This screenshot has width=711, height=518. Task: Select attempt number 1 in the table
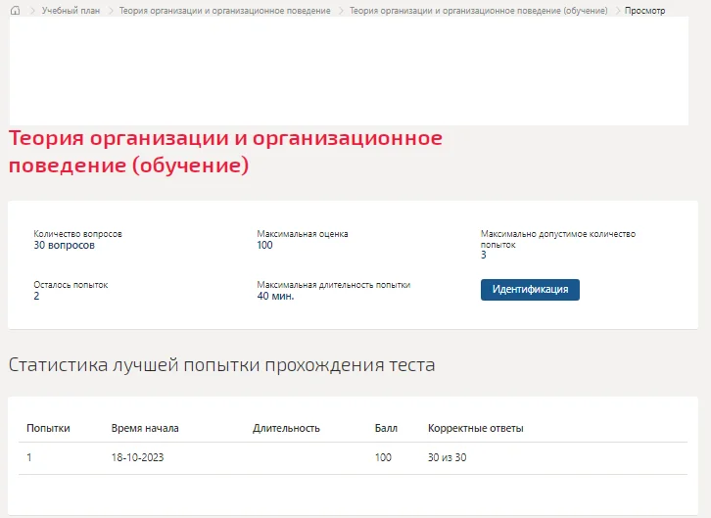coord(29,457)
